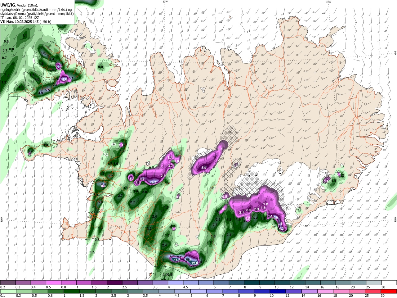Click the "VT: Mán. 10.02.2025 14Z (+50 h)" line
397x298 pixels.
(x=26, y=22)
